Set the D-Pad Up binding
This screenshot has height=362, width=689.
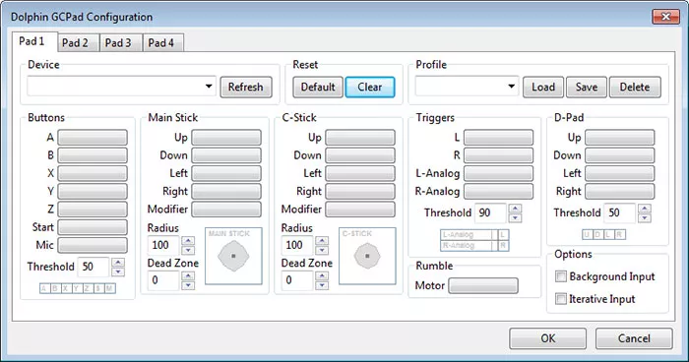tap(619, 138)
